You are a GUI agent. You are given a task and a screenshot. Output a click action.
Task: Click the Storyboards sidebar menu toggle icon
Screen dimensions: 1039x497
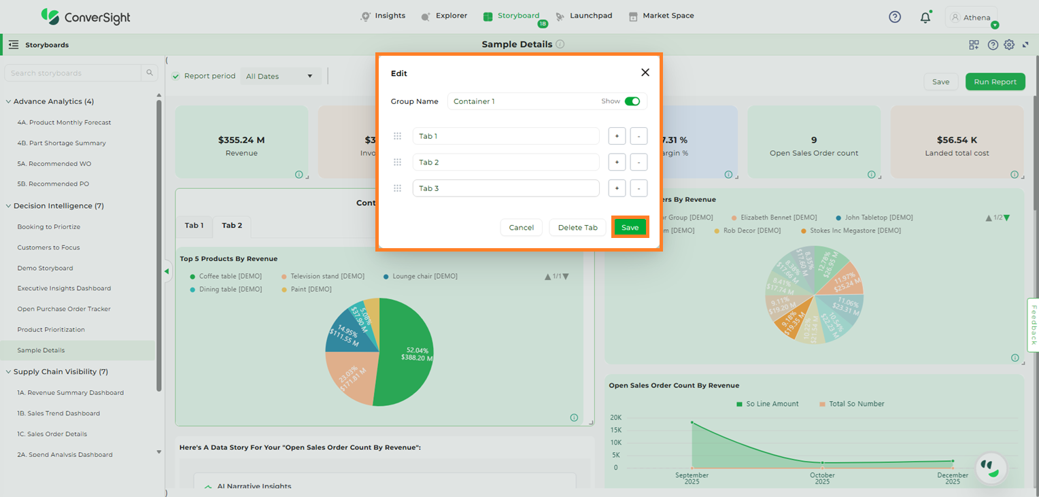tap(14, 45)
